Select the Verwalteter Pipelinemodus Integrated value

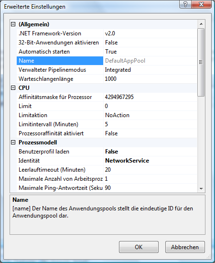click(x=150, y=70)
